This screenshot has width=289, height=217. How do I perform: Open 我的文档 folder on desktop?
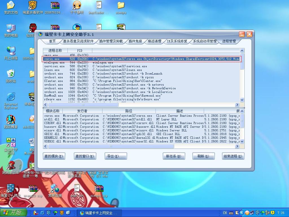pyautogui.click(x=10, y=6)
